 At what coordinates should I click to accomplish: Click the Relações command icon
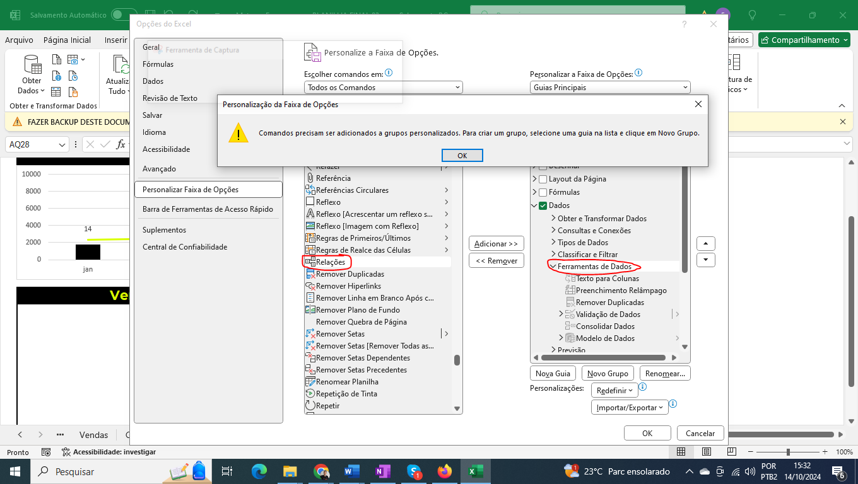(310, 262)
